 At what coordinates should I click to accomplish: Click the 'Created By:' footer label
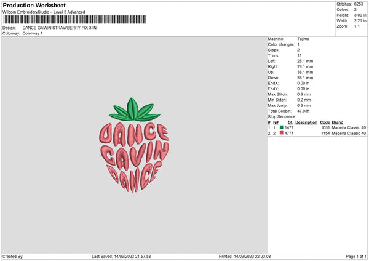(13, 257)
